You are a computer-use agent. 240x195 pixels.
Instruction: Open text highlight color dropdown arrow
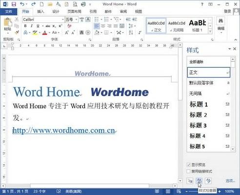[40, 33]
